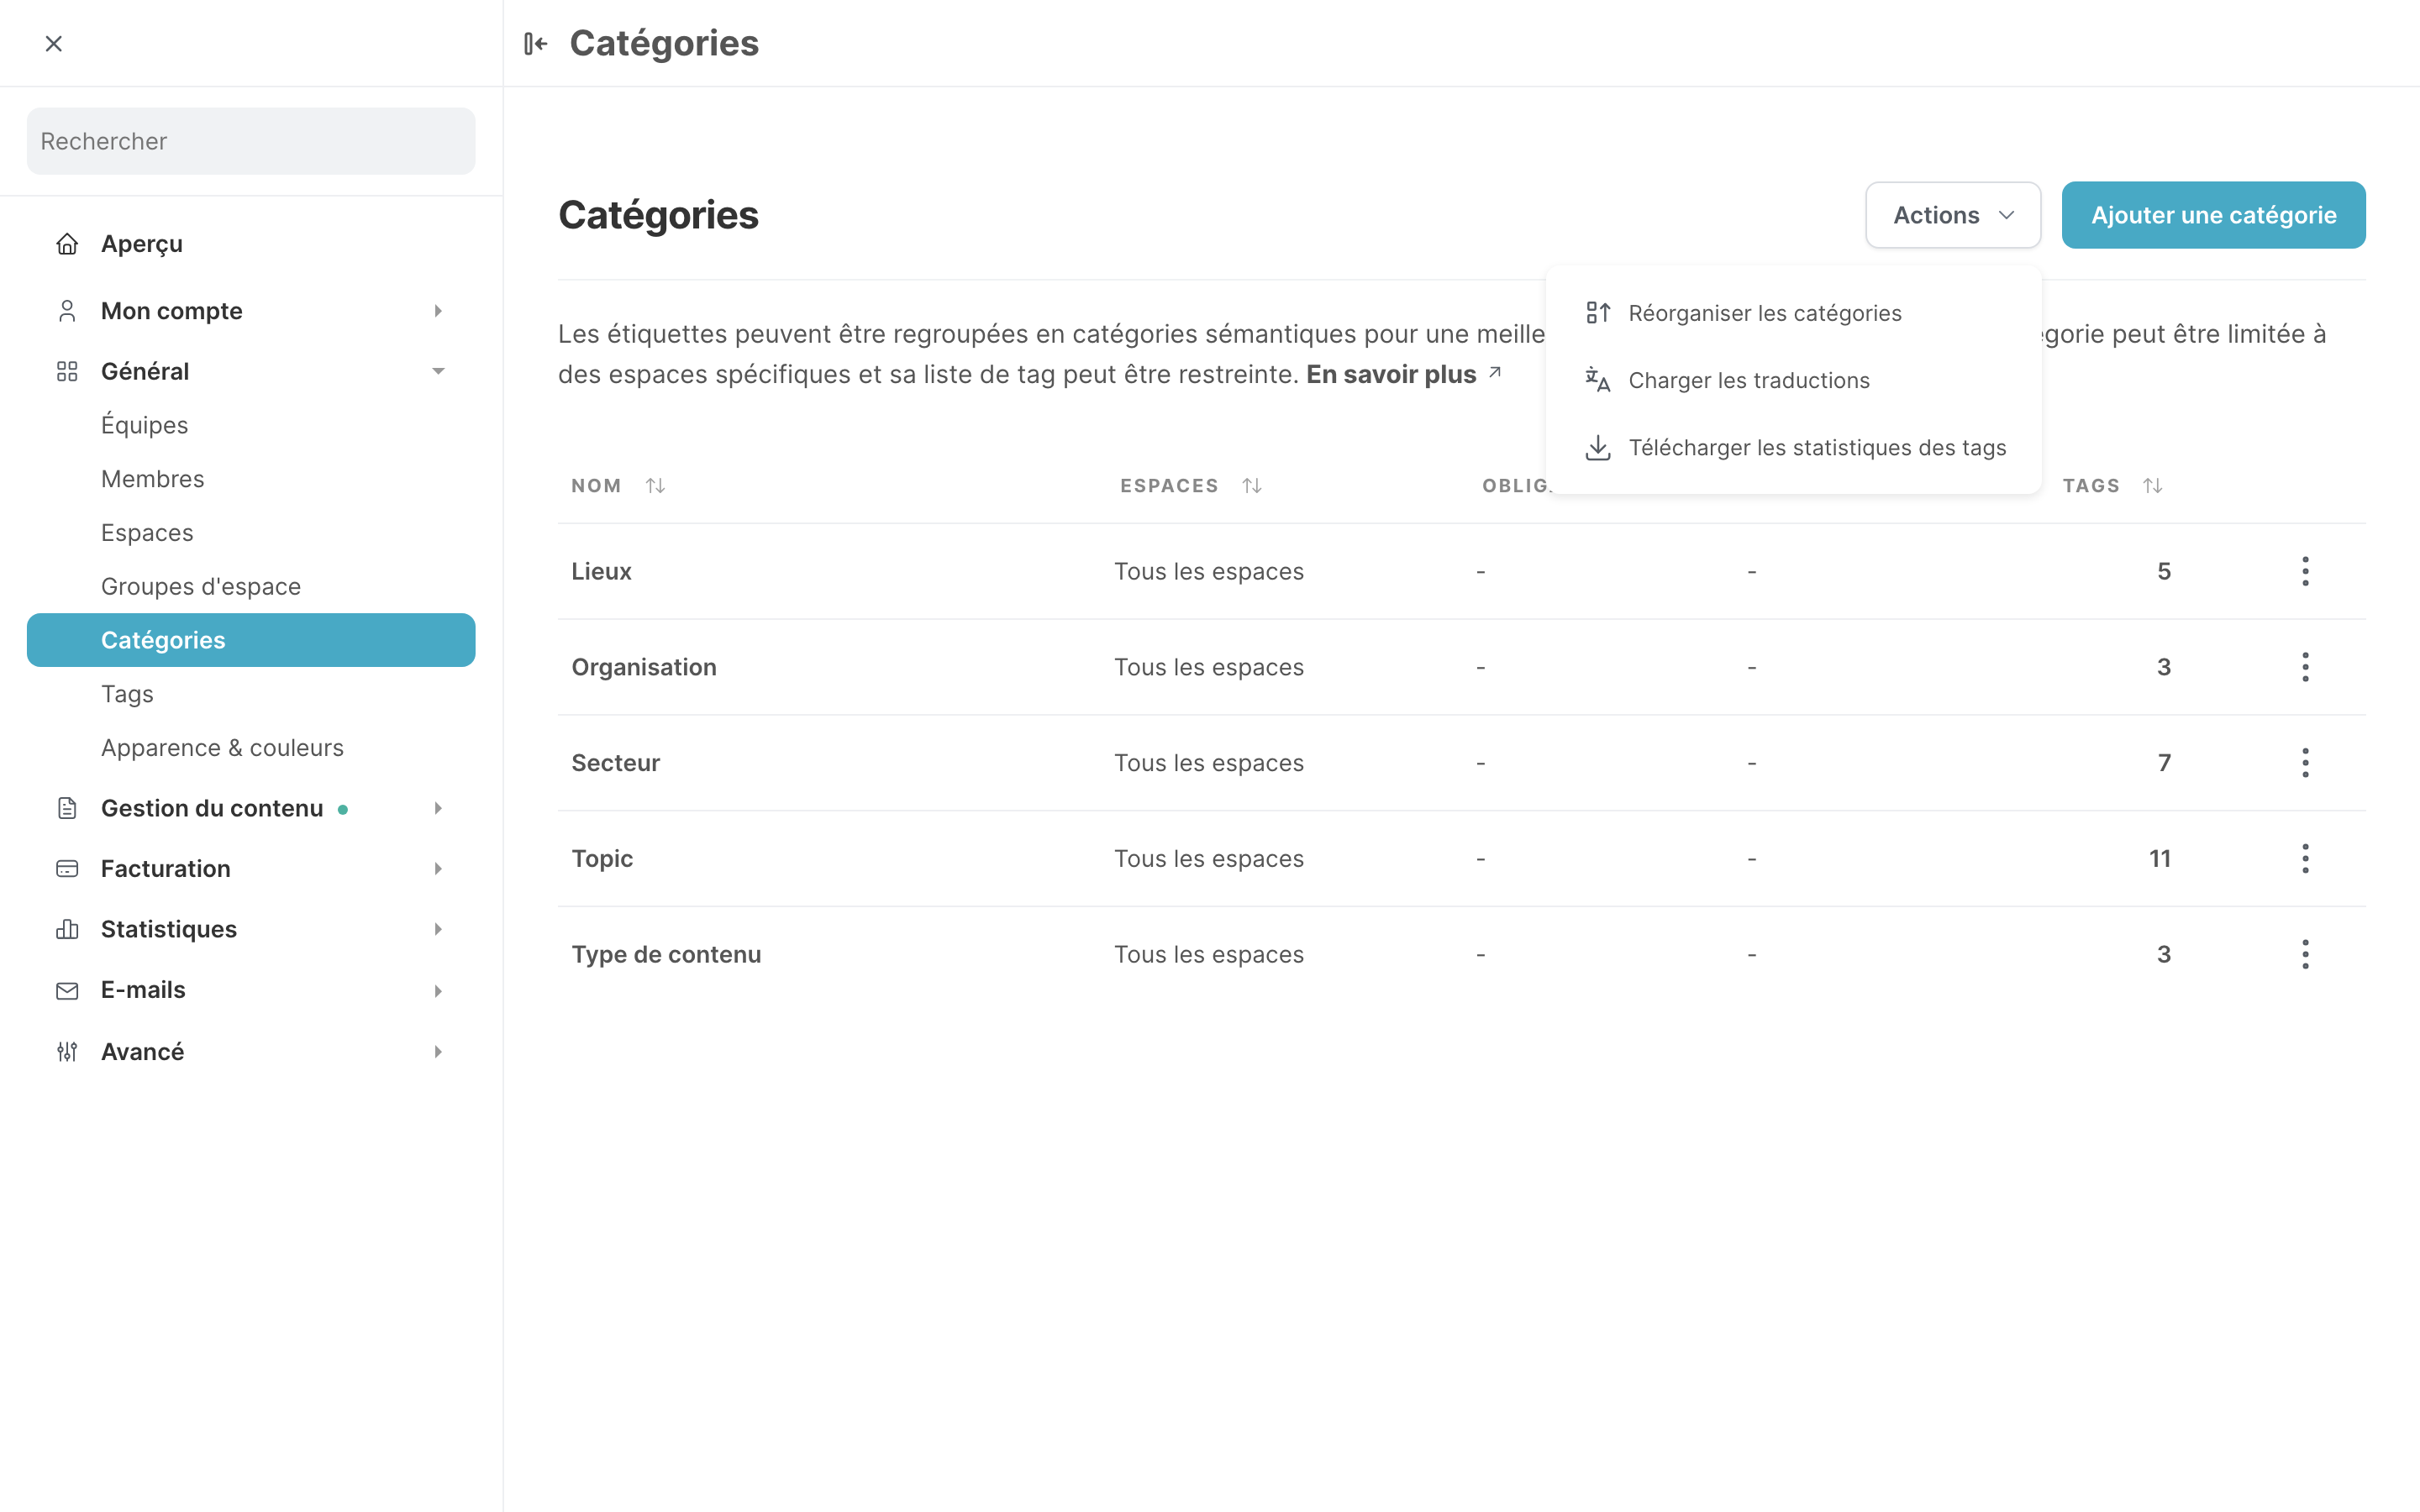Viewport: 2420px width, 1512px height.
Task: Sort table by the Espaces column arrows
Action: 1252,485
